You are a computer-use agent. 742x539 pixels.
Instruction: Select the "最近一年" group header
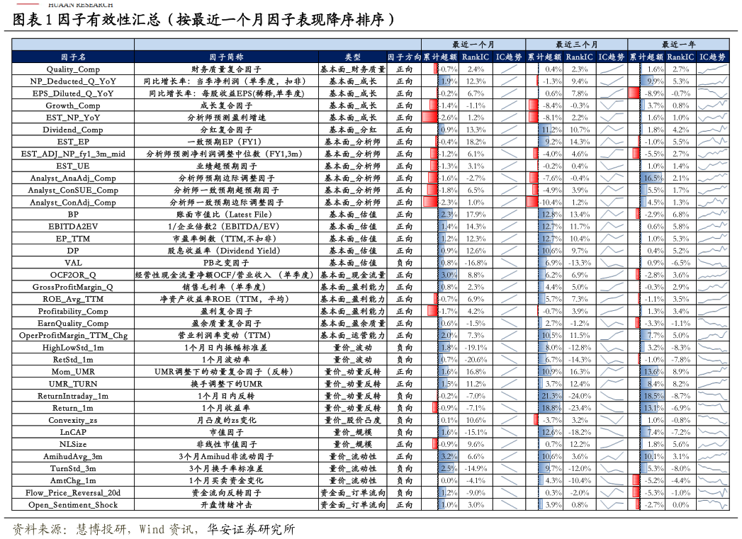tap(679, 45)
